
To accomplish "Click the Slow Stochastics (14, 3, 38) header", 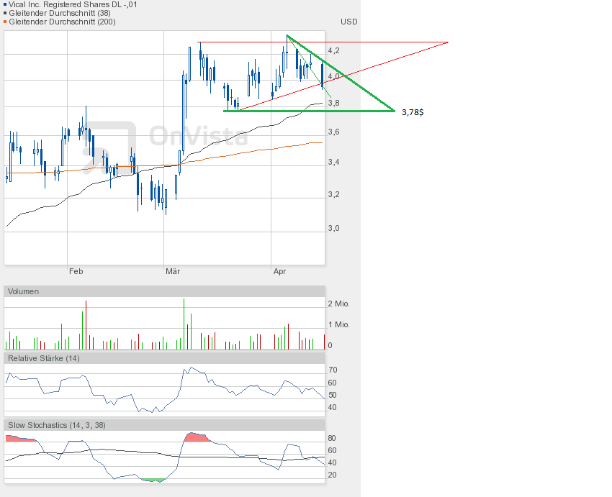I will [164, 425].
